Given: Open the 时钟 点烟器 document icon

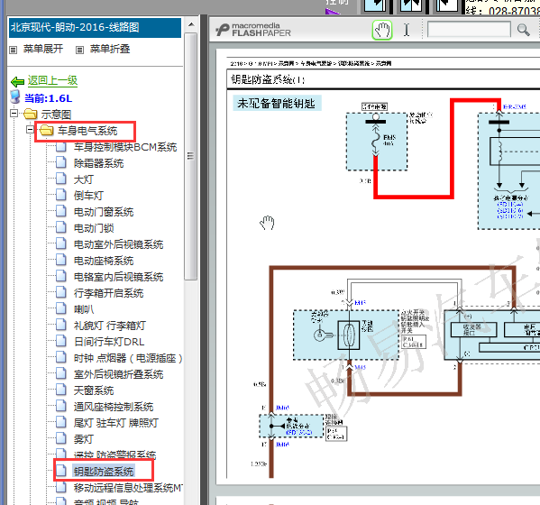Looking at the screenshot, I should 61,358.
